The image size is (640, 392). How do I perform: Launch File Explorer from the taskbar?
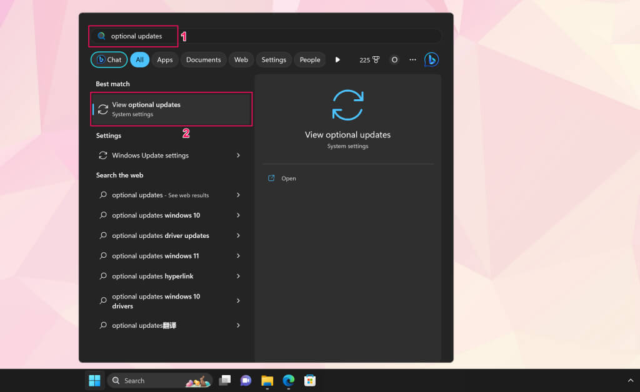pos(267,380)
